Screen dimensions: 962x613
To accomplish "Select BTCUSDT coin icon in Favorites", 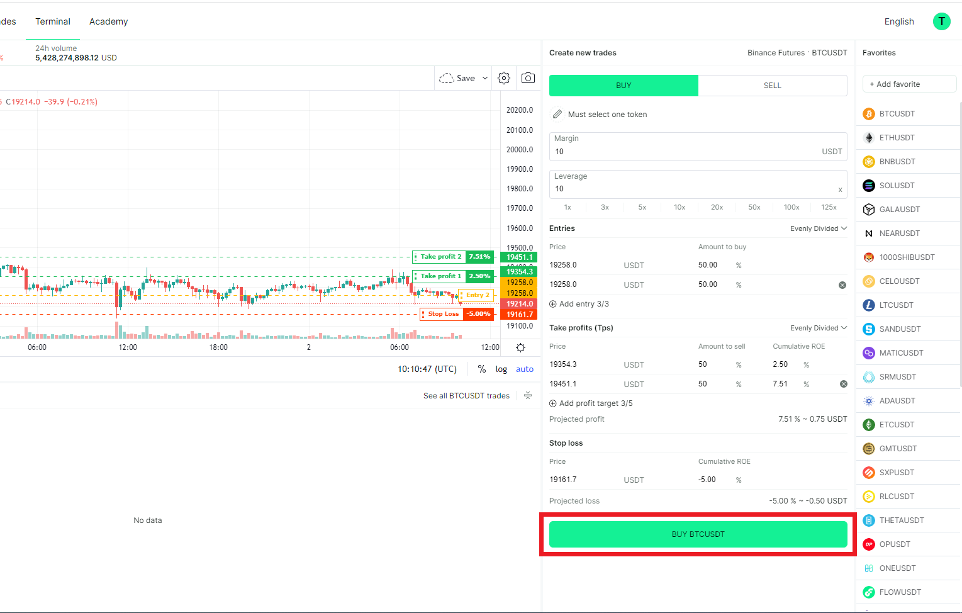I will tap(869, 114).
